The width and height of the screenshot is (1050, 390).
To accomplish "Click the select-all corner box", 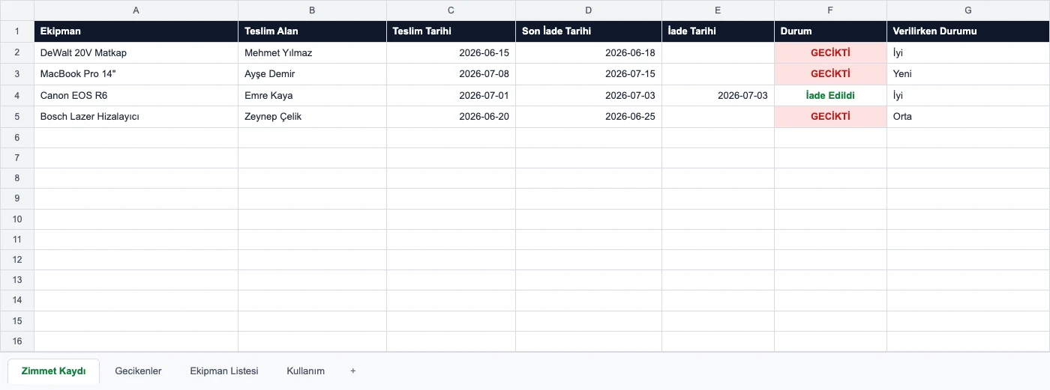I will pos(17,10).
